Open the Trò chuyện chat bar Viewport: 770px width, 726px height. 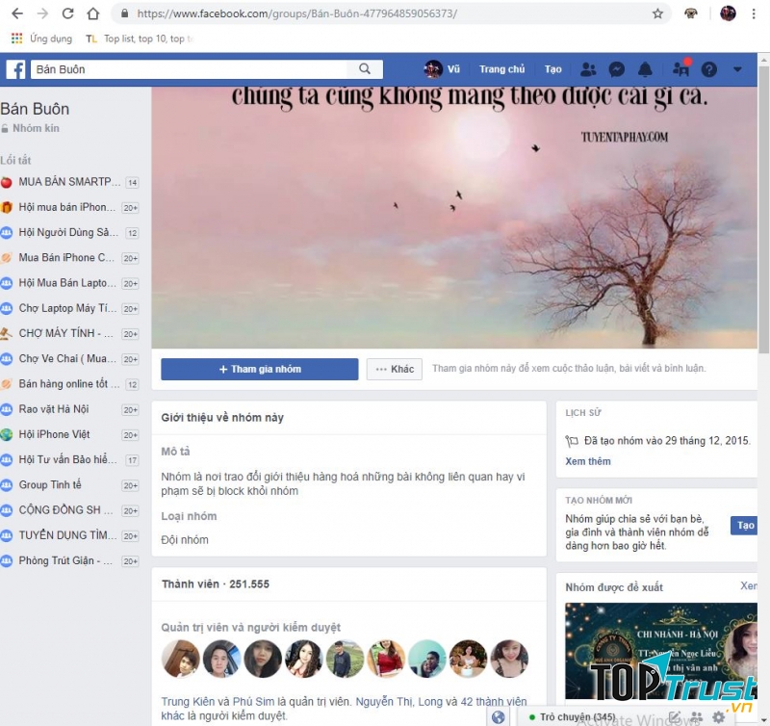point(577,717)
